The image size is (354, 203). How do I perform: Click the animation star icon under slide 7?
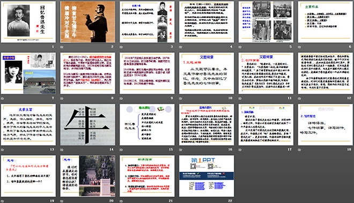coord(2,98)
